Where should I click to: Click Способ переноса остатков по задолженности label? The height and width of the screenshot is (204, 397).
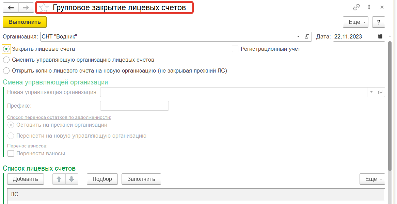coord(59,117)
